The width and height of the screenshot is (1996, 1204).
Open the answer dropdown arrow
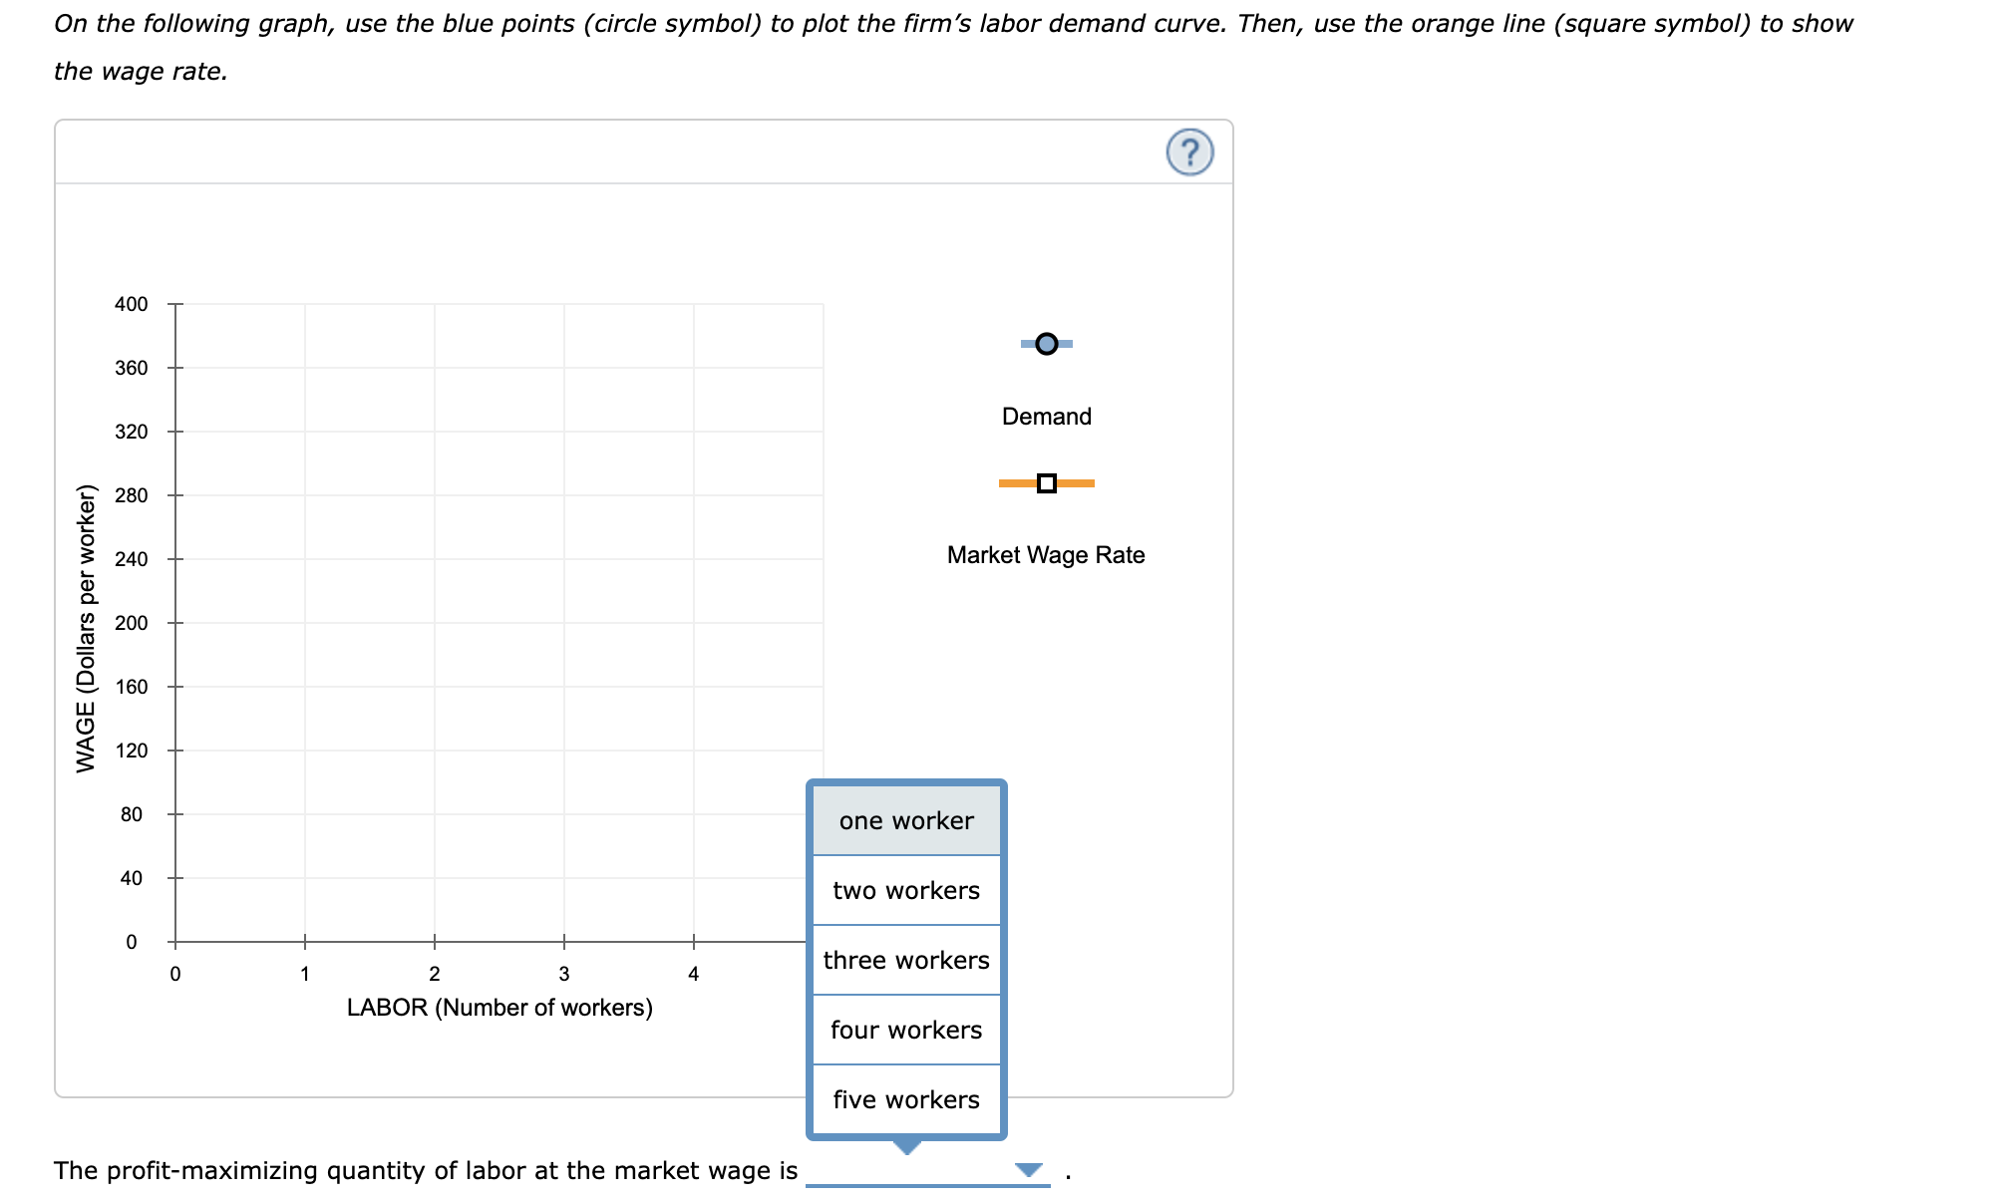coord(1028,1170)
